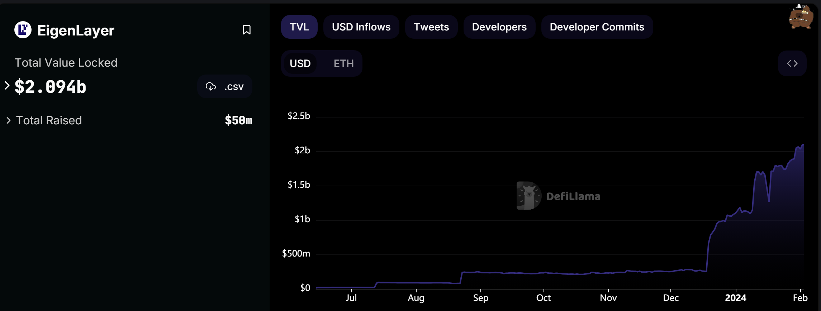Click the Dec x-axis label
This screenshot has height=311, width=821.
pos(671,298)
